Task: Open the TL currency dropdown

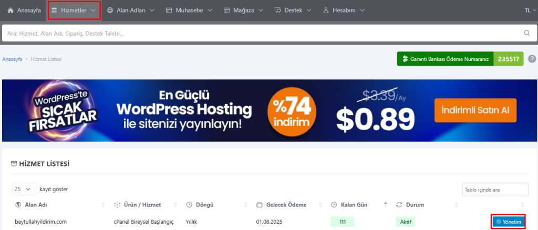Action: coord(530,11)
